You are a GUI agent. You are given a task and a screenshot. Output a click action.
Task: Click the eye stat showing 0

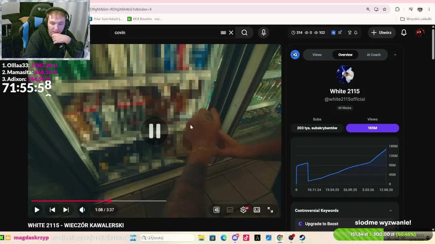tap(308, 33)
